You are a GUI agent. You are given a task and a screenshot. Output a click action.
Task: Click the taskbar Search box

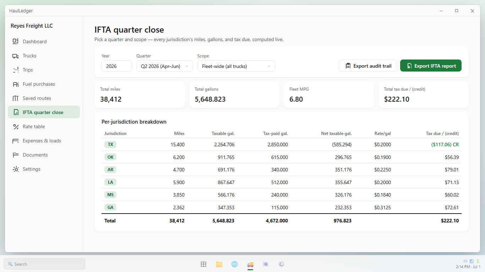(x=44, y=264)
